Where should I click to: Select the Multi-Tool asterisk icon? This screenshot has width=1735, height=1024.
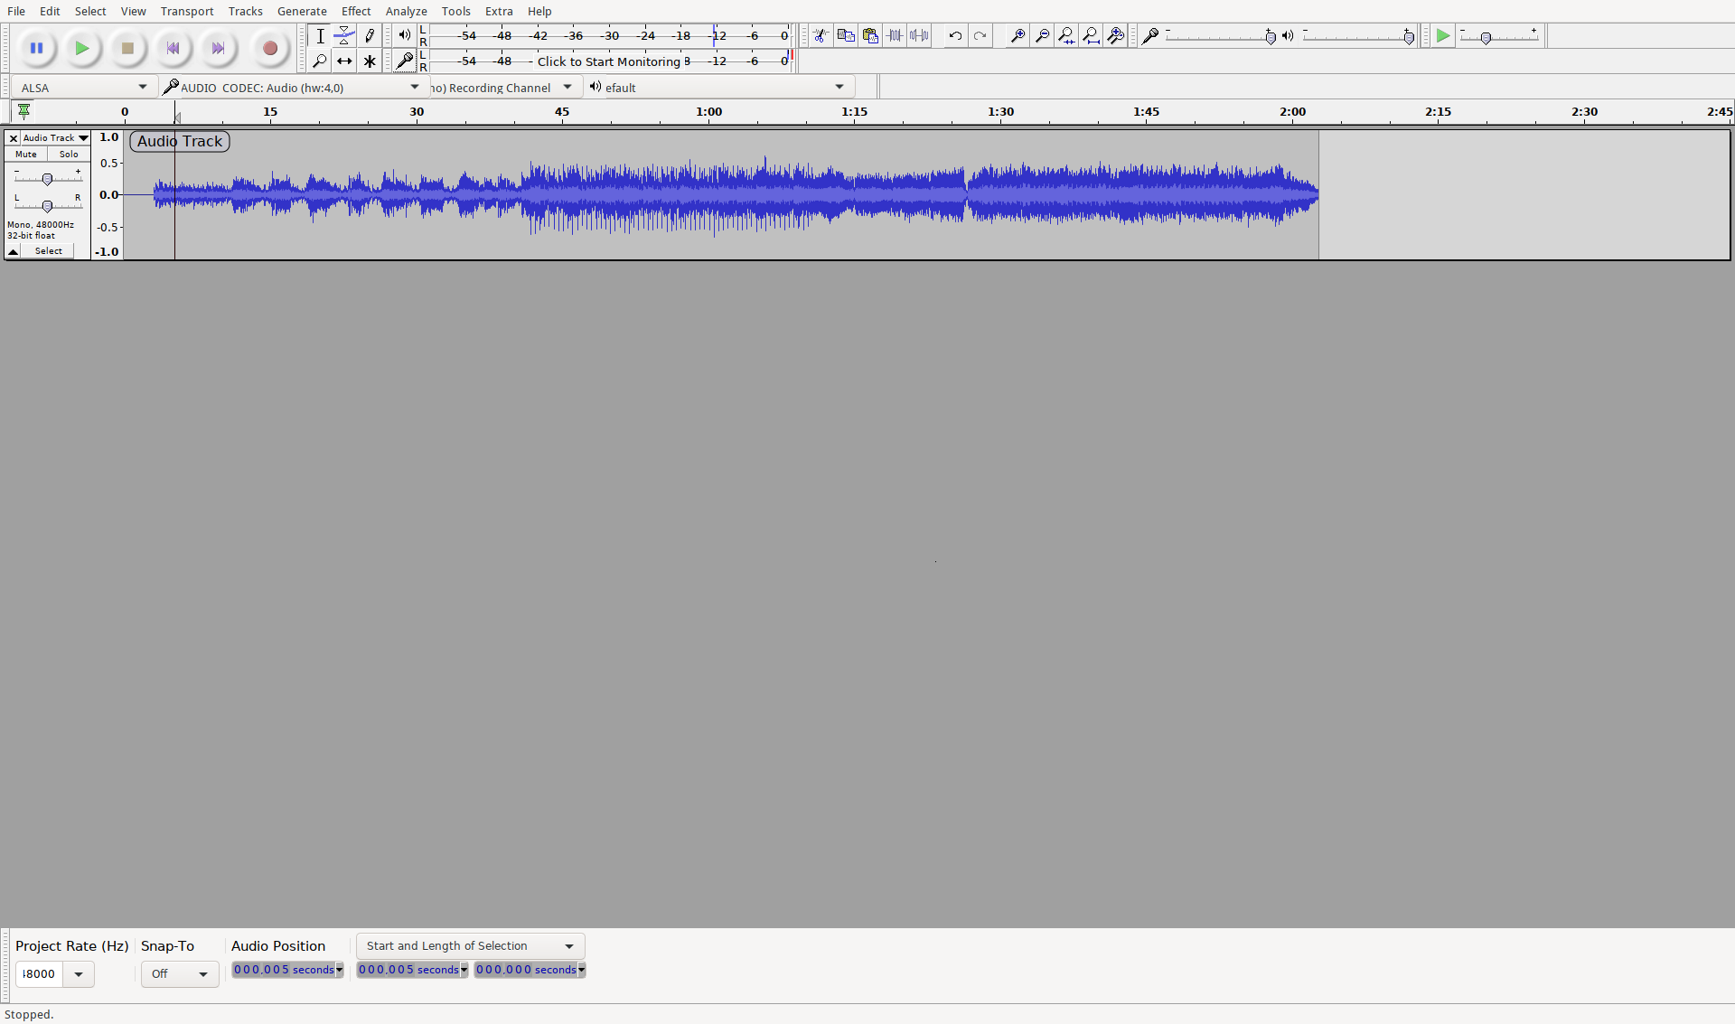(x=369, y=61)
